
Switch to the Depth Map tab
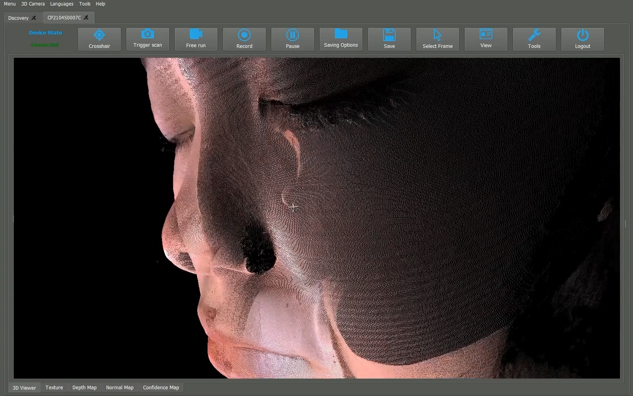pyautogui.click(x=84, y=388)
